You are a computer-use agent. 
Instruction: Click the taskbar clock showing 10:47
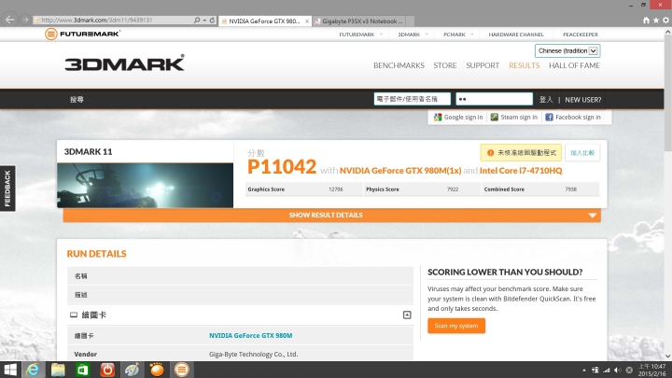652,370
